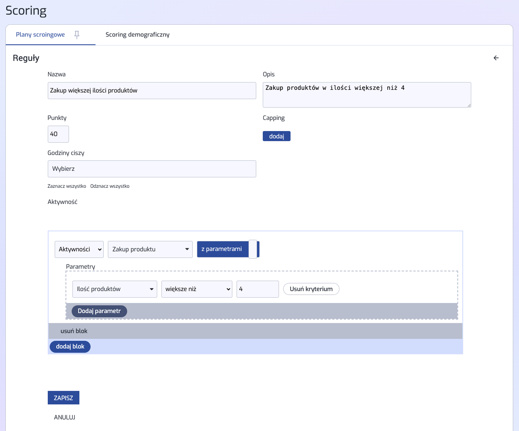Image resolution: width=519 pixels, height=431 pixels.
Task: Focus the Nazwa input field
Action: tap(152, 91)
